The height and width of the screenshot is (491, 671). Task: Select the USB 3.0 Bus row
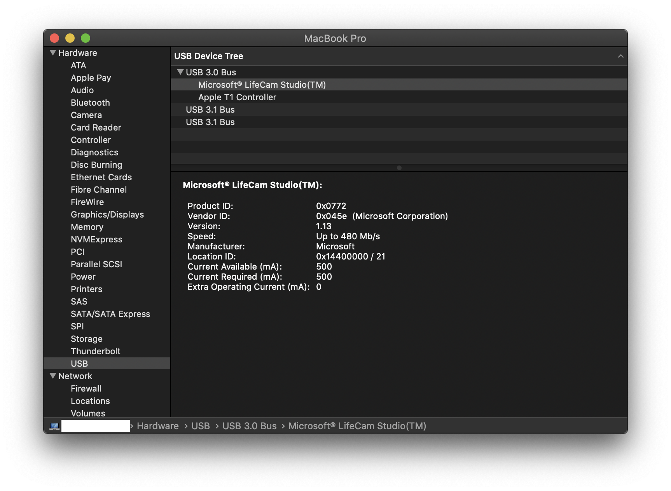399,72
